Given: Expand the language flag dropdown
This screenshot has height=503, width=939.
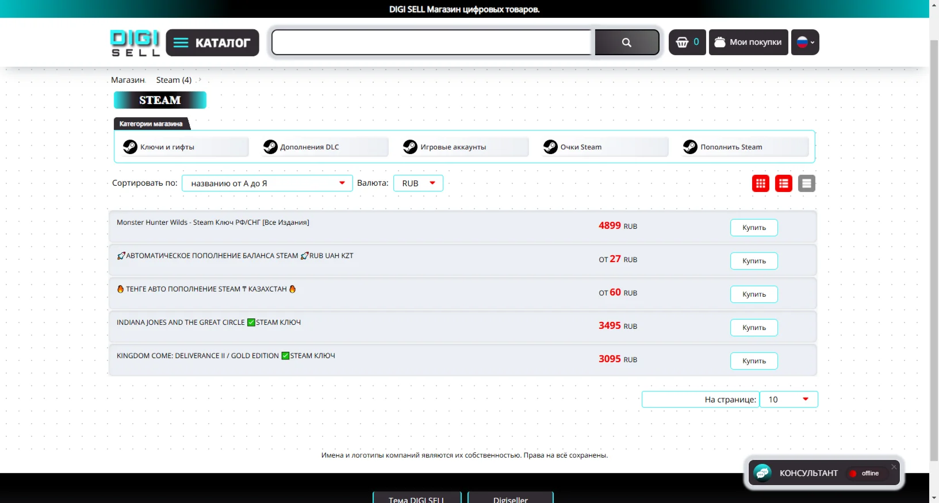Looking at the screenshot, I should click(x=805, y=43).
